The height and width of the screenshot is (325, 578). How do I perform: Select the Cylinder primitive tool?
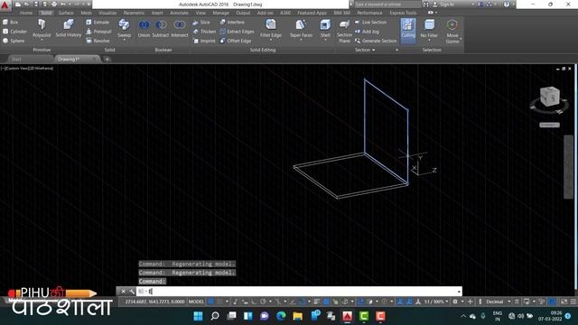[x=14, y=32]
